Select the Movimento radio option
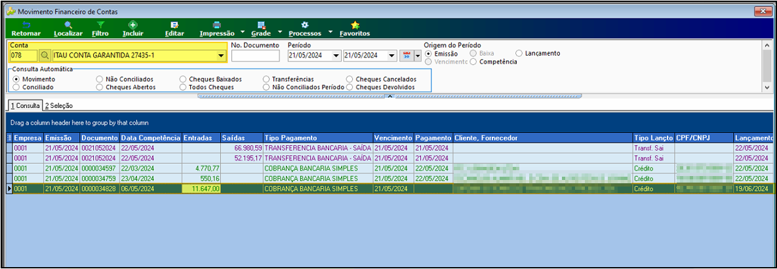Screen dimensions: 777x269 coord(16,79)
